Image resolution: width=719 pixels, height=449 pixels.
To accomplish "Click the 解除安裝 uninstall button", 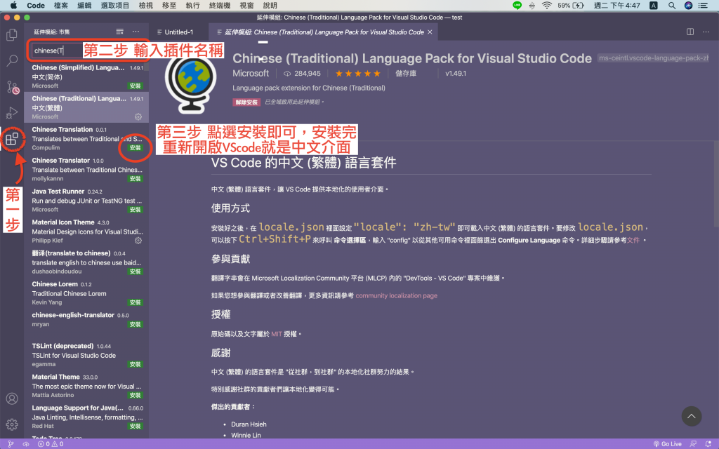I will [246, 102].
